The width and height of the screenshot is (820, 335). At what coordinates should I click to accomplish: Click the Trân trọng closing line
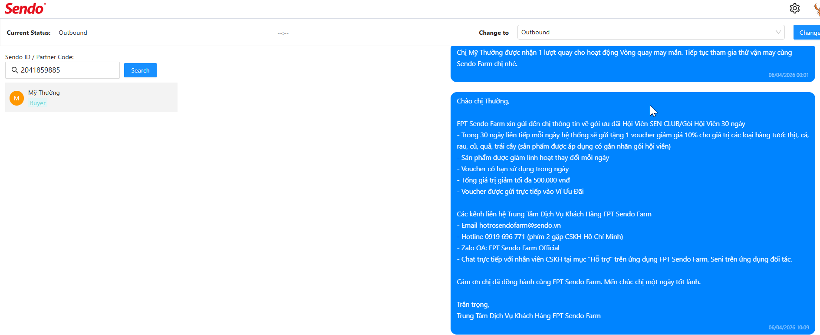(473, 304)
